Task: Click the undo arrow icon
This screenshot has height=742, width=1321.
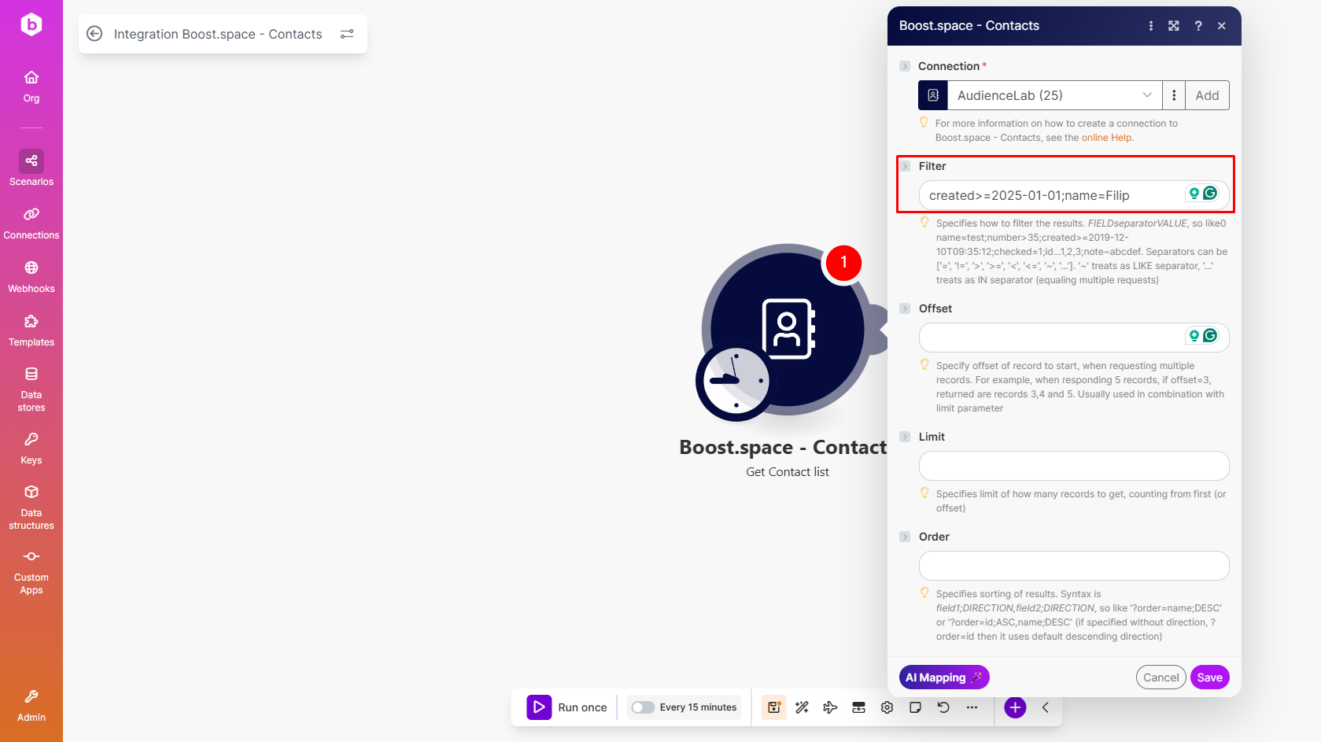Action: tap(943, 707)
